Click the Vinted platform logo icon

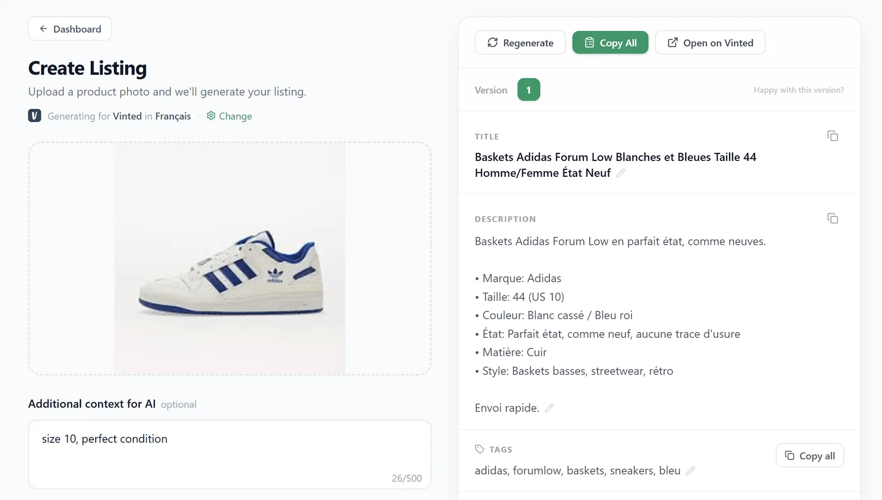tap(35, 116)
